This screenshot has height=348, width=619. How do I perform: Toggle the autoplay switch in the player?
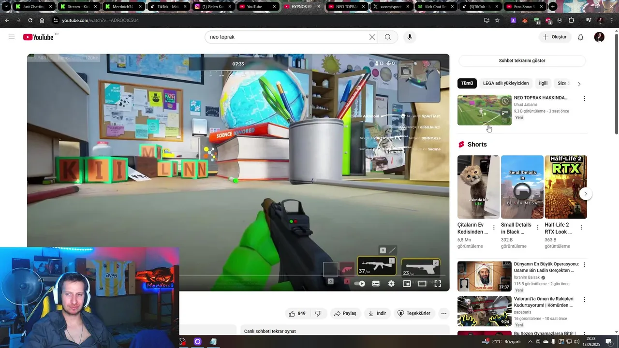pyautogui.click(x=359, y=284)
